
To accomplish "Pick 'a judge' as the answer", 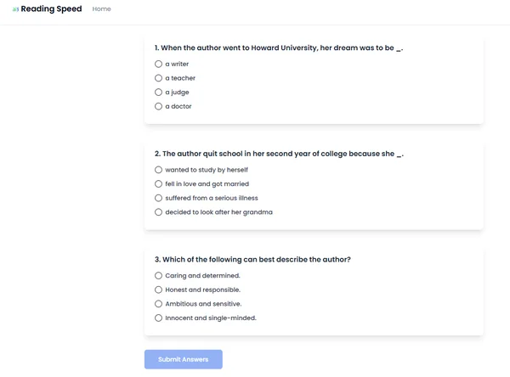I will 158,93.
